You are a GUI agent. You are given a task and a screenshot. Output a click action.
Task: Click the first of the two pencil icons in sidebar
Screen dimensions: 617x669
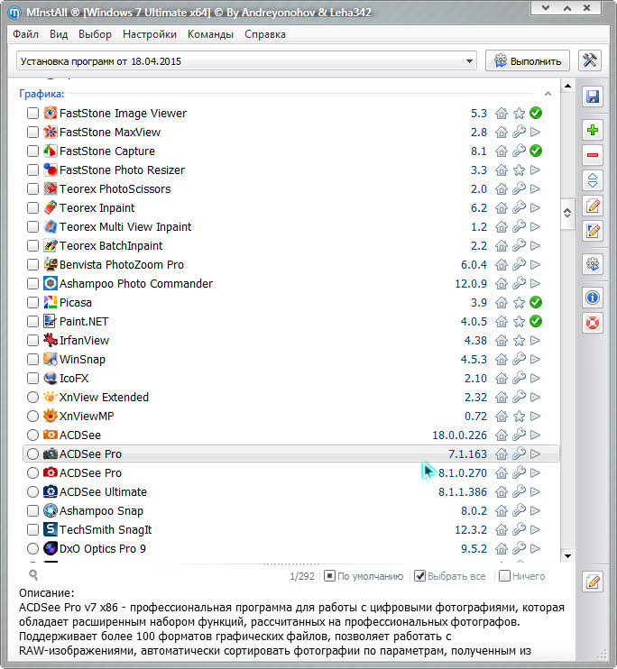(x=593, y=206)
